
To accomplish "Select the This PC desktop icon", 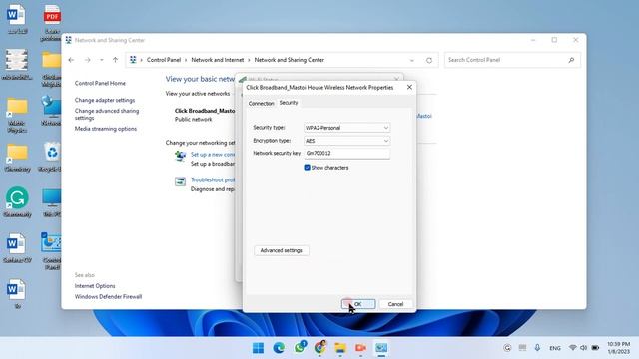I will (52, 202).
